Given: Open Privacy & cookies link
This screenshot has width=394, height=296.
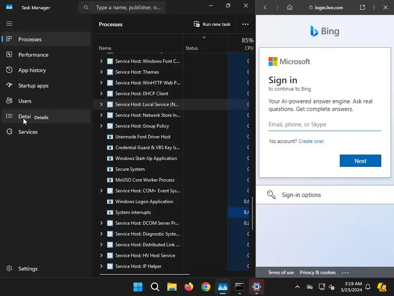Looking at the screenshot, I should click(x=317, y=272).
